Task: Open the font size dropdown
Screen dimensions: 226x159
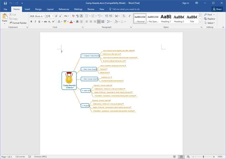Action: pos(53,16)
